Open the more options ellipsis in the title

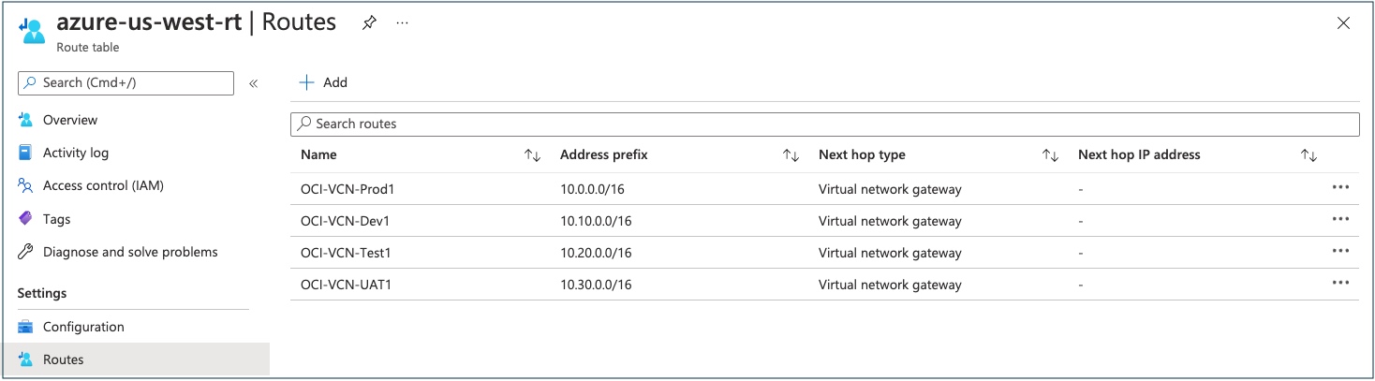click(402, 23)
